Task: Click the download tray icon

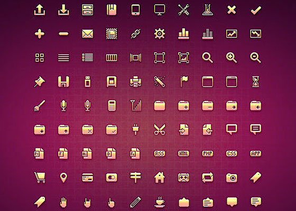Action: coord(63,10)
